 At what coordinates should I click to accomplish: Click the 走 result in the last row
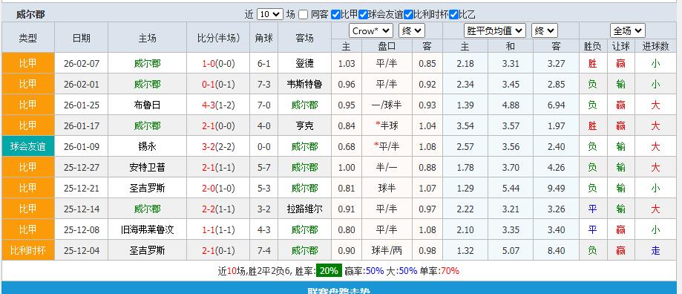(655, 251)
